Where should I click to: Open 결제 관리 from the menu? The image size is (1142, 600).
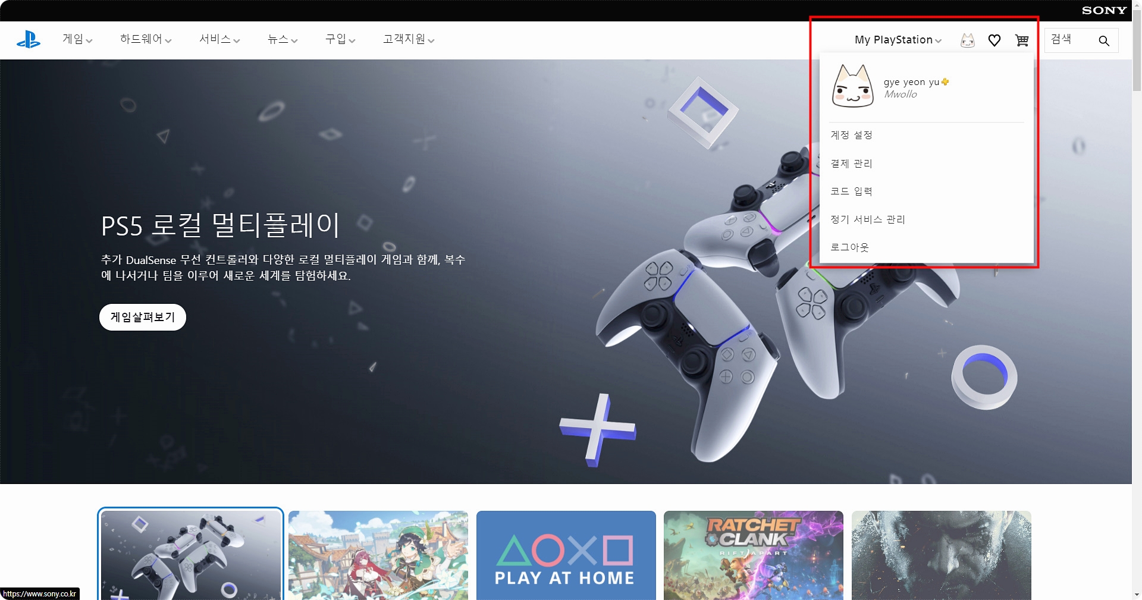click(851, 164)
